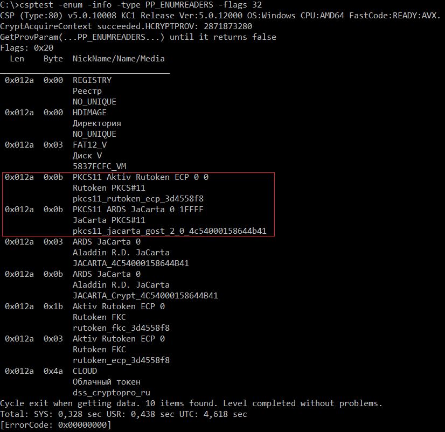445x432 pixels.
Task: Click media pkcs11_jacarta_gost_2_0_4c54000158644b41
Action: point(169,231)
